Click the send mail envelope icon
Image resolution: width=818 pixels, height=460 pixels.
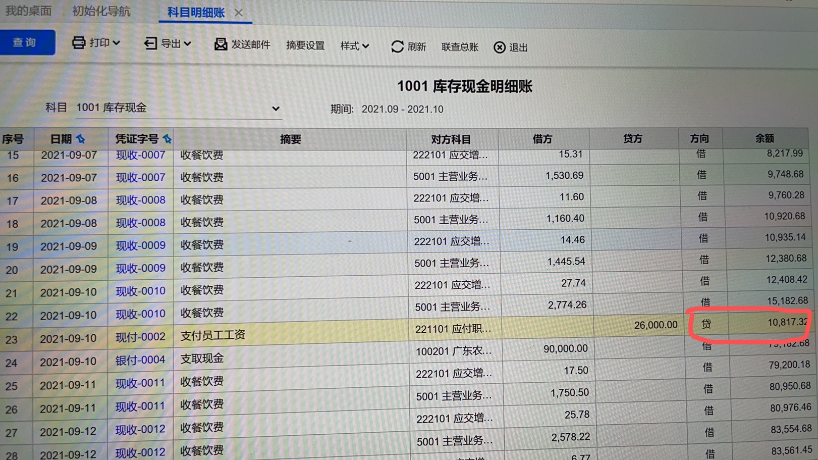(221, 44)
